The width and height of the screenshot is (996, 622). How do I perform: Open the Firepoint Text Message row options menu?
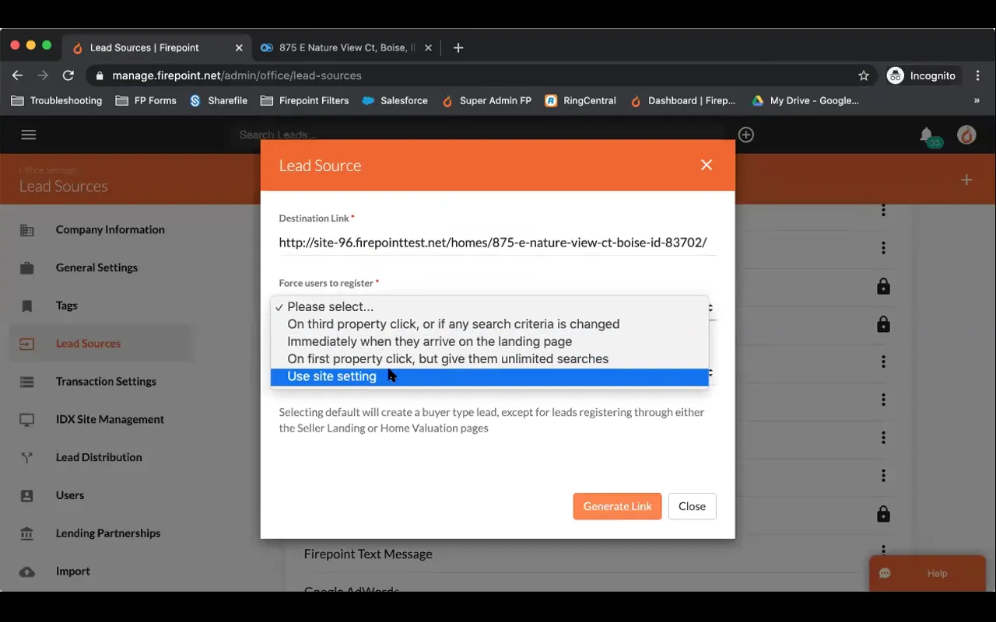tap(883, 551)
